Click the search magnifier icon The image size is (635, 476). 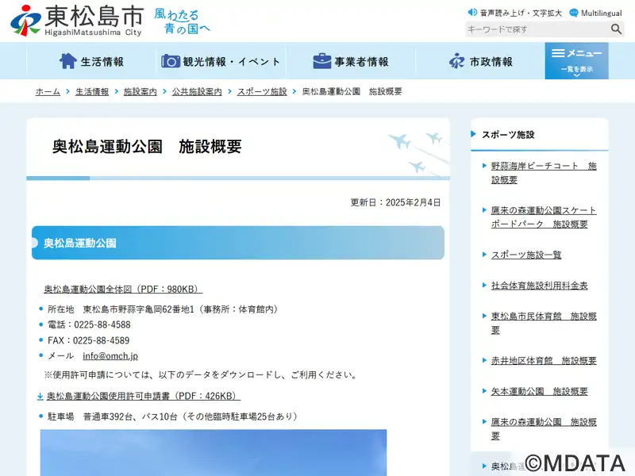click(616, 29)
